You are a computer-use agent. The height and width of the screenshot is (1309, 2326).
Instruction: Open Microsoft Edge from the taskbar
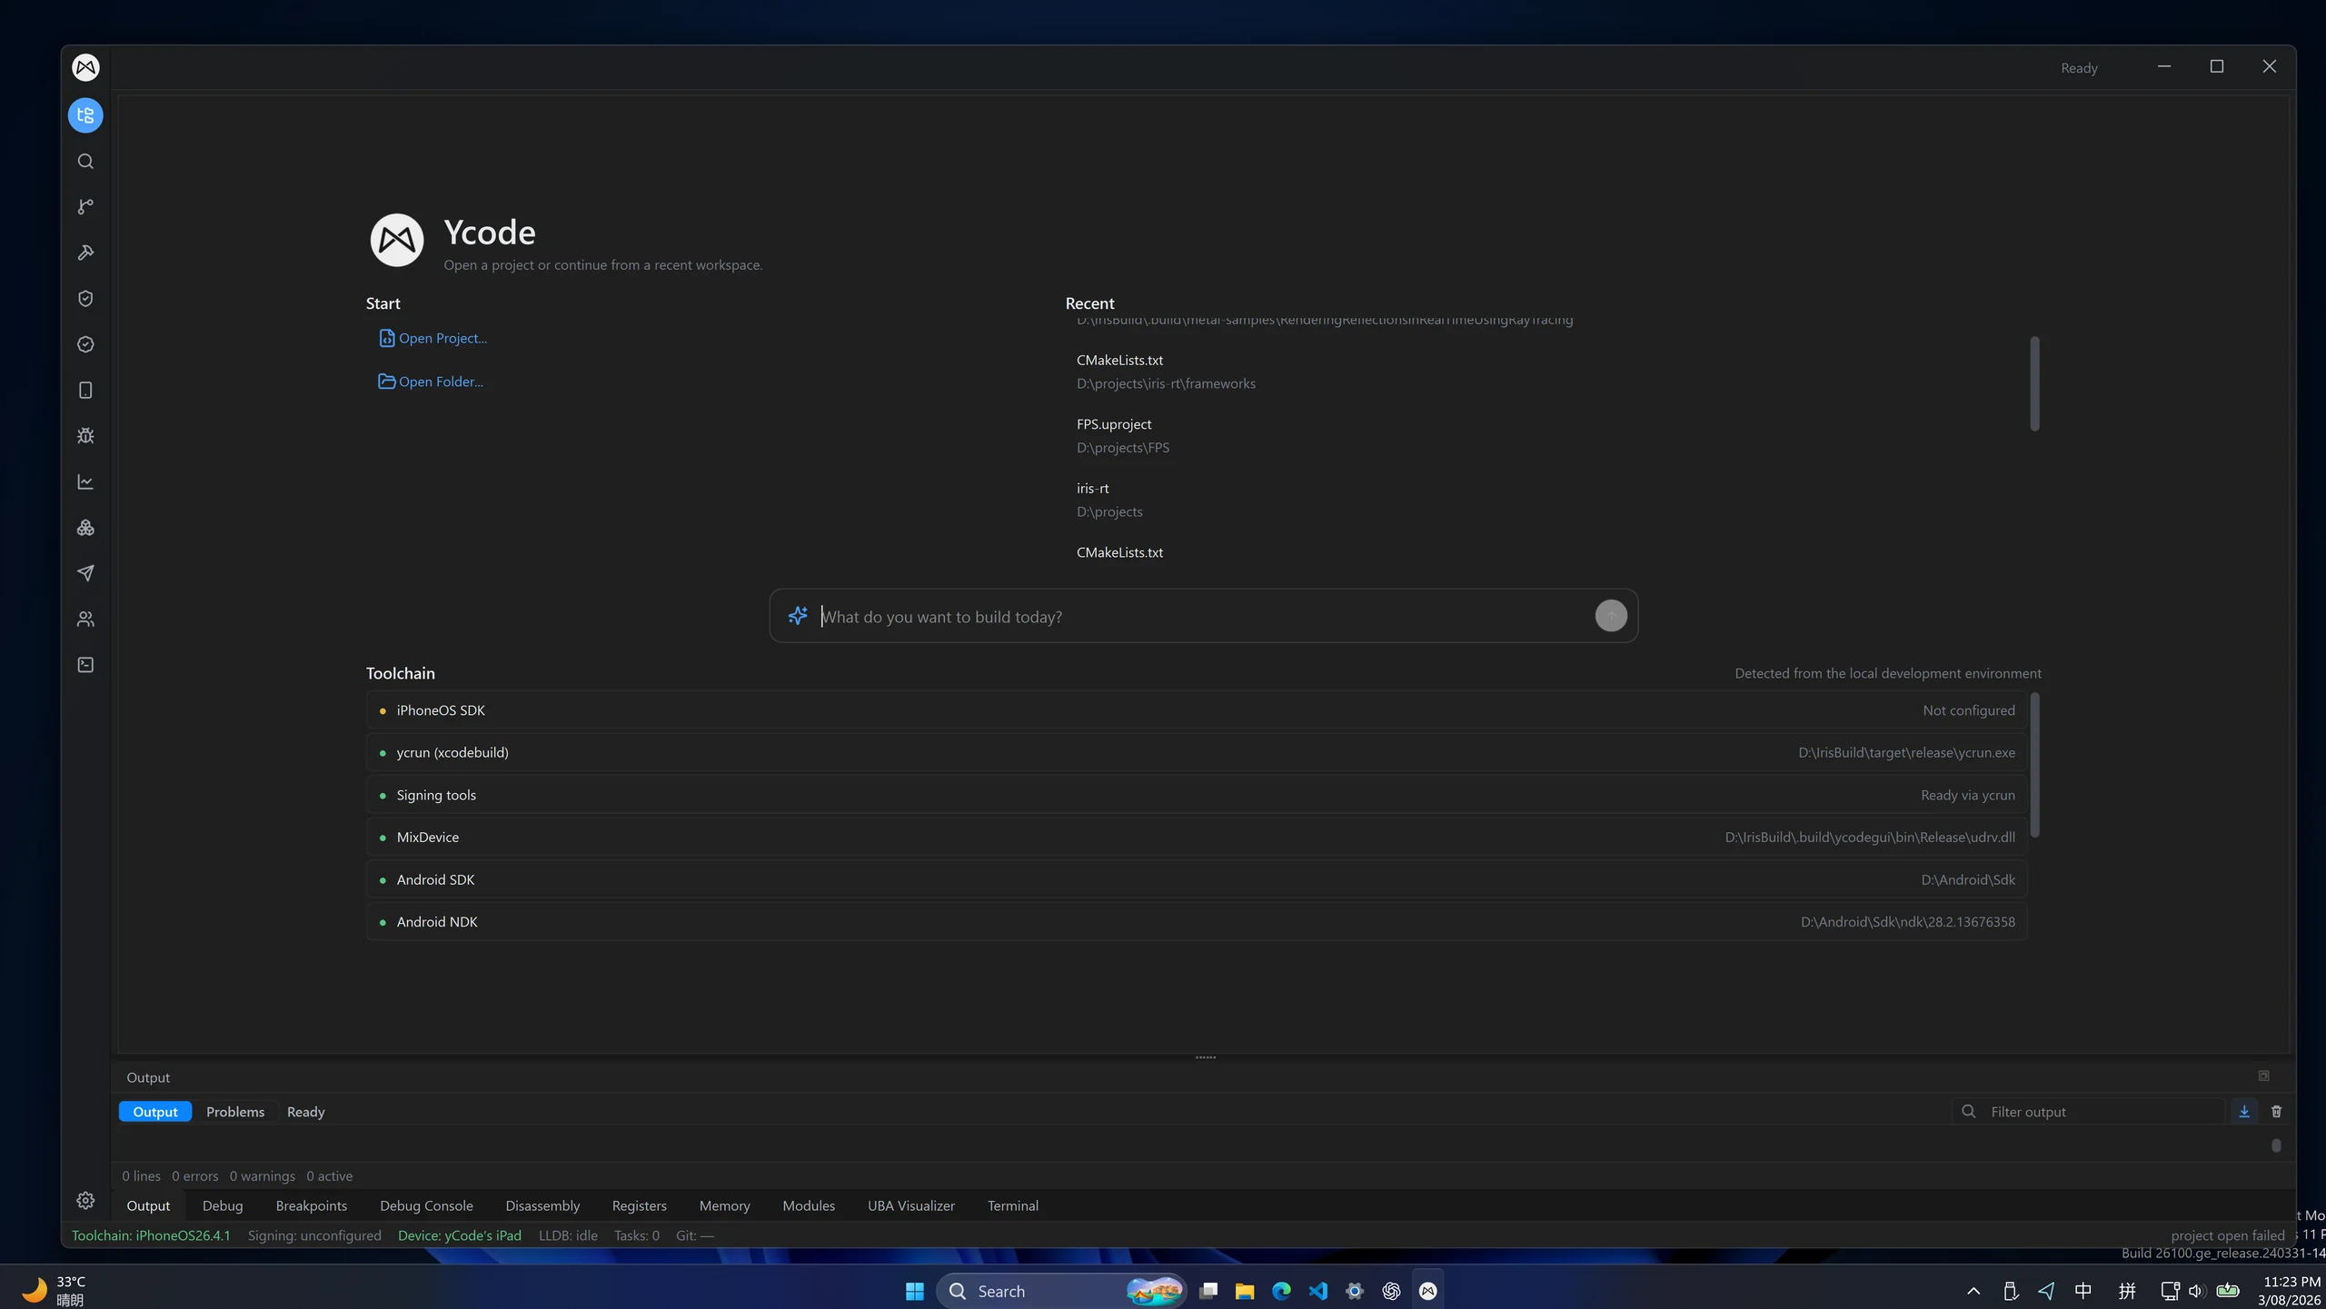point(1281,1291)
